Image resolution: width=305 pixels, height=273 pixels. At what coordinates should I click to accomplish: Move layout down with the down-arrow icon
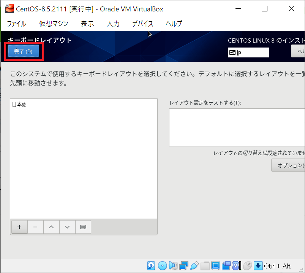point(67,227)
